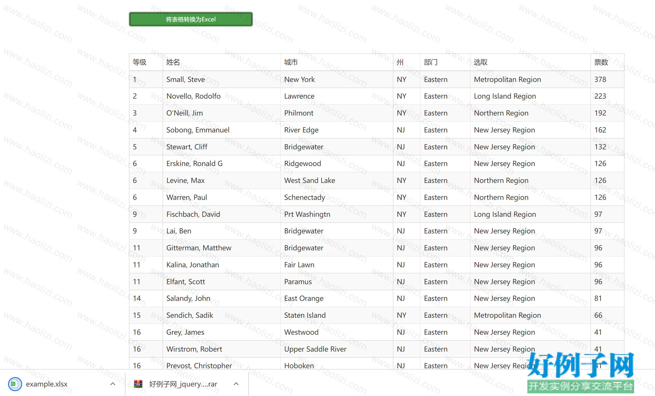
Task: Click Long Island Region in Novello row
Action: [505, 96]
